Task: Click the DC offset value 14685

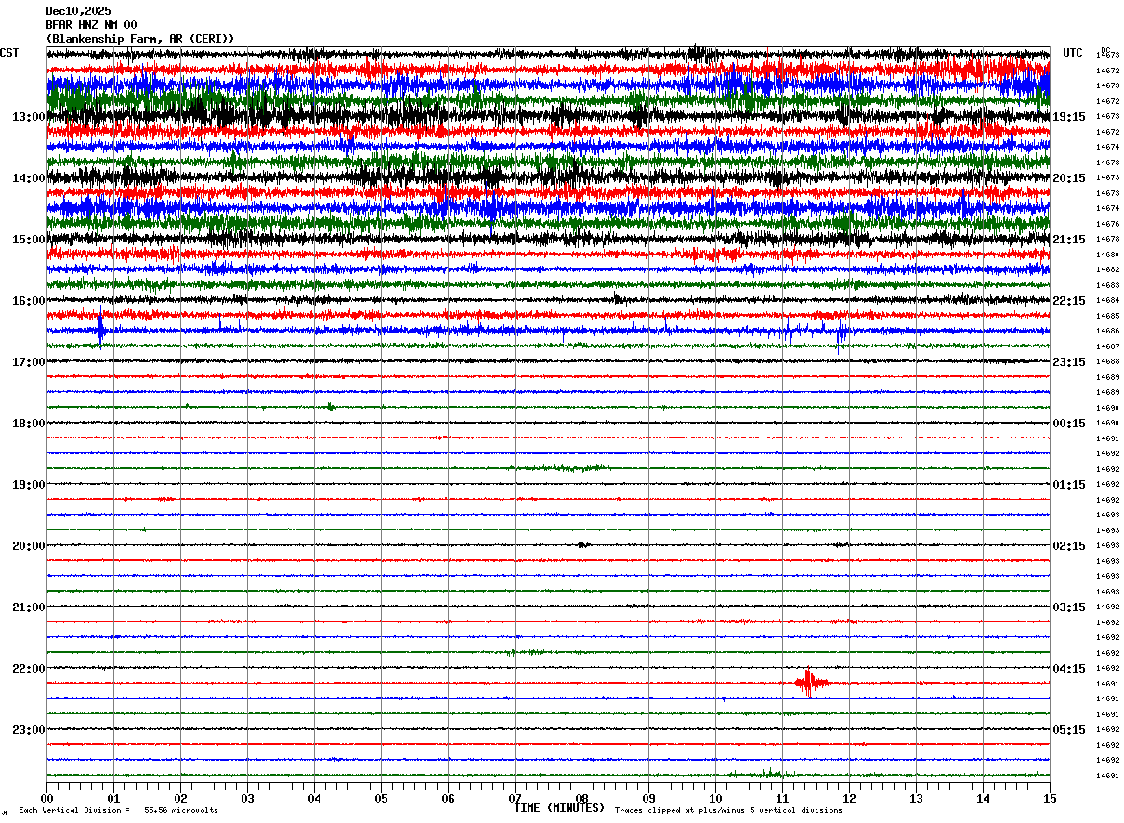Action: pyautogui.click(x=1107, y=316)
